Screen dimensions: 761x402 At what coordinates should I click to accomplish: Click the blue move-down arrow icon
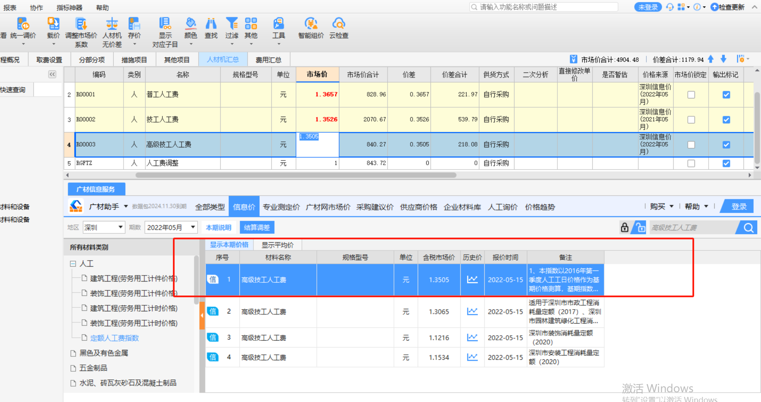coord(723,59)
